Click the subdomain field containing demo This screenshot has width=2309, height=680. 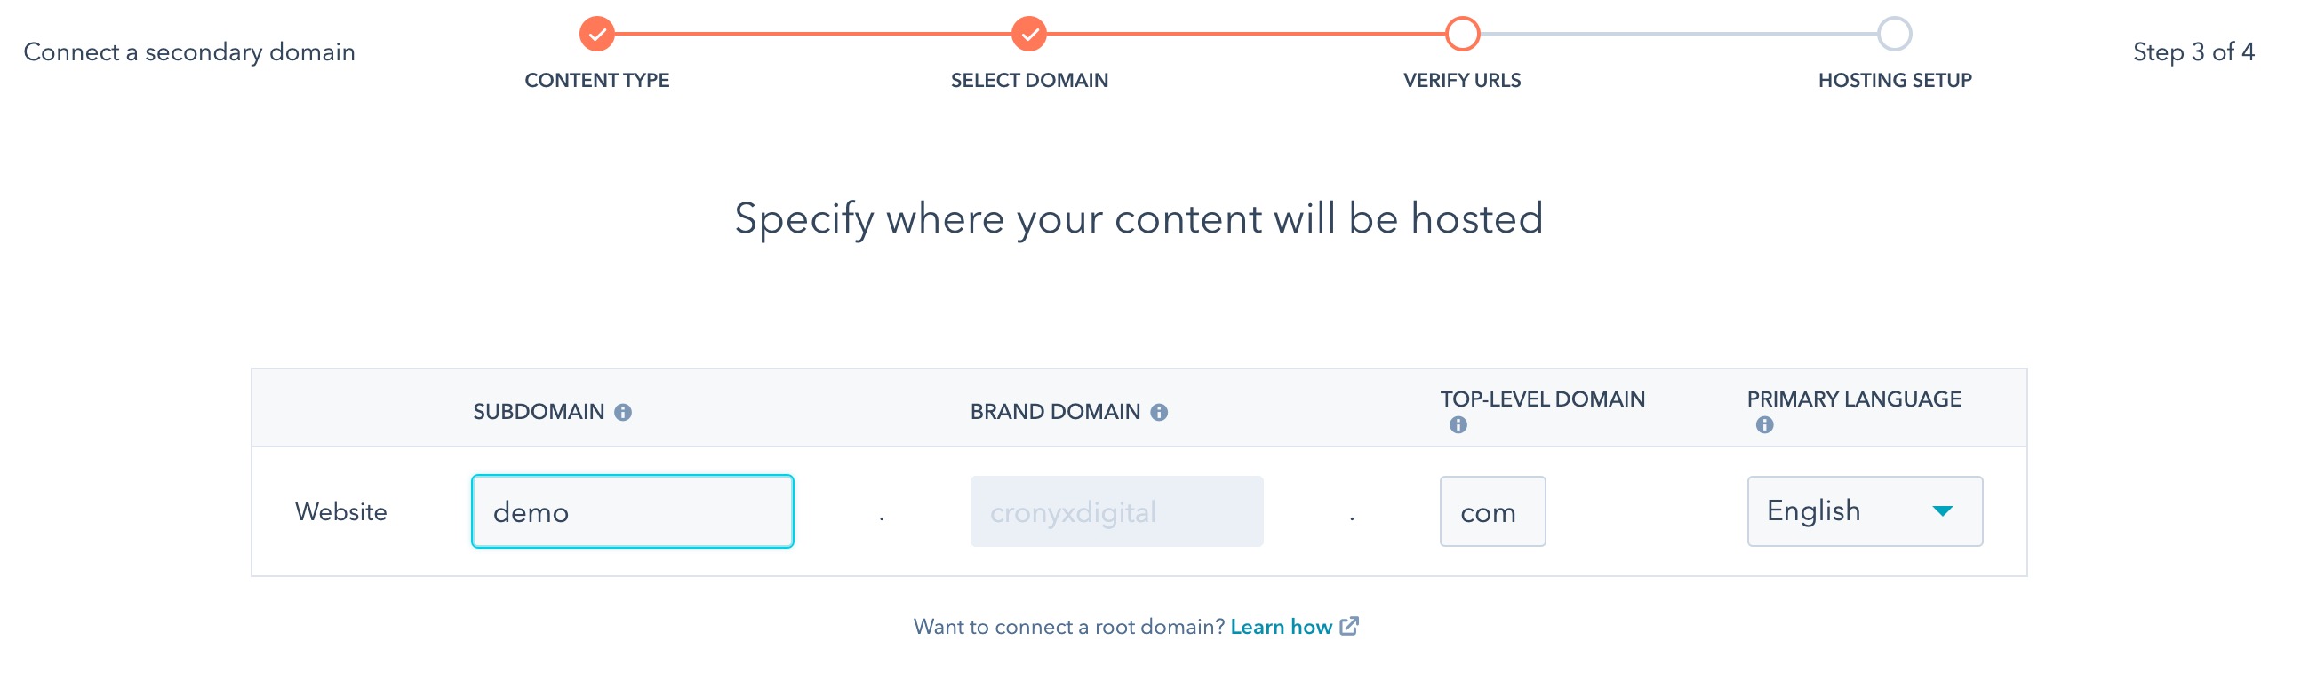[632, 512]
